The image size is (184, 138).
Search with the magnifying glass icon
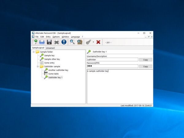tap(72, 42)
